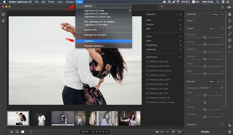The height and width of the screenshot is (135, 233).
Task: Switch to single photo detail view
Action: click(x=23, y=132)
